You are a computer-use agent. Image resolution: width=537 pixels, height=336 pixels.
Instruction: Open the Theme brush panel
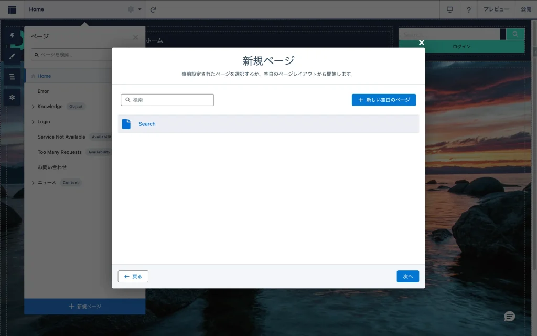[12, 56]
